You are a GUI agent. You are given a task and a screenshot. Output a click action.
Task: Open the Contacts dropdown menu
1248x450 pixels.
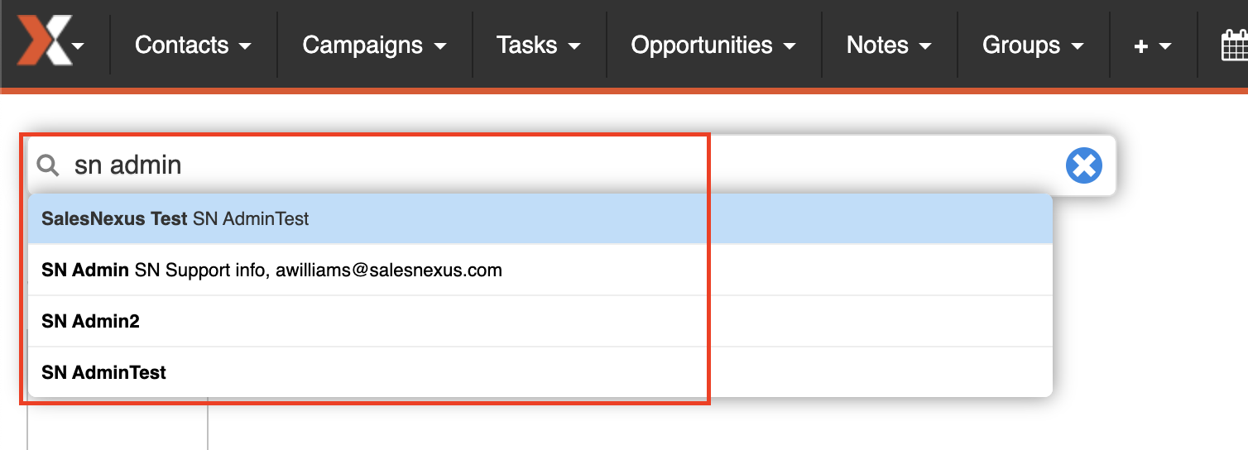193,45
